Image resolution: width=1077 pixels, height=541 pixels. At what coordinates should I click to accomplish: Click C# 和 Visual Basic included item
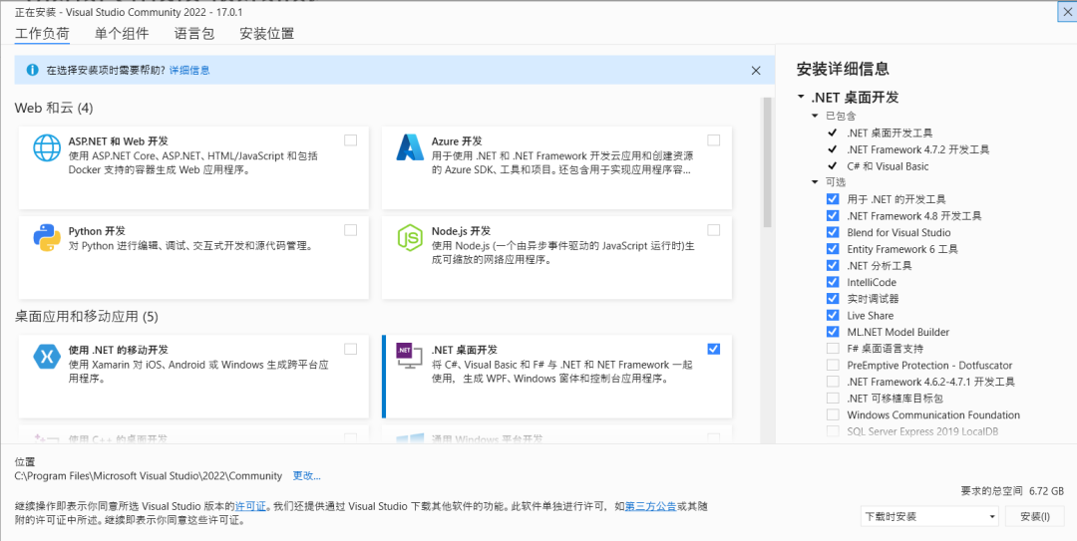888,166
